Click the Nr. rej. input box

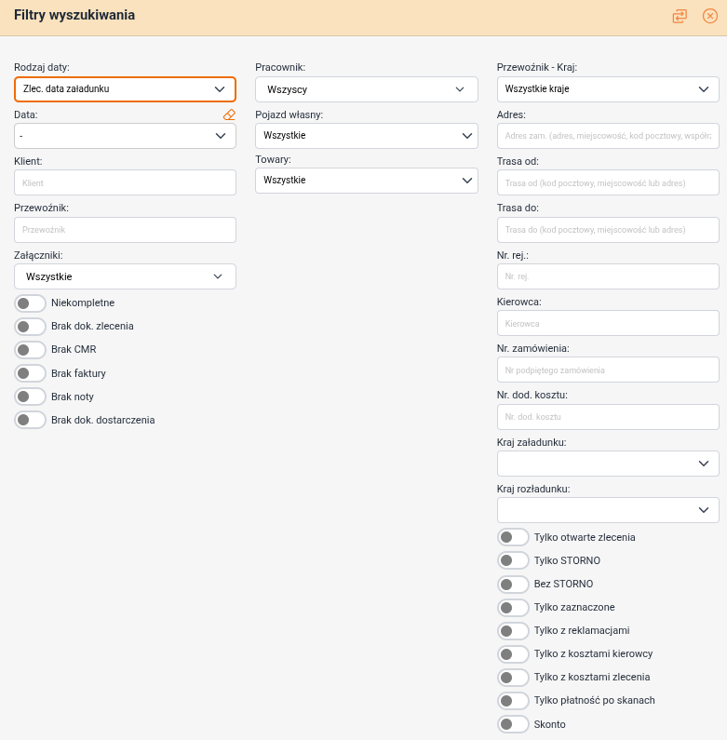(608, 276)
